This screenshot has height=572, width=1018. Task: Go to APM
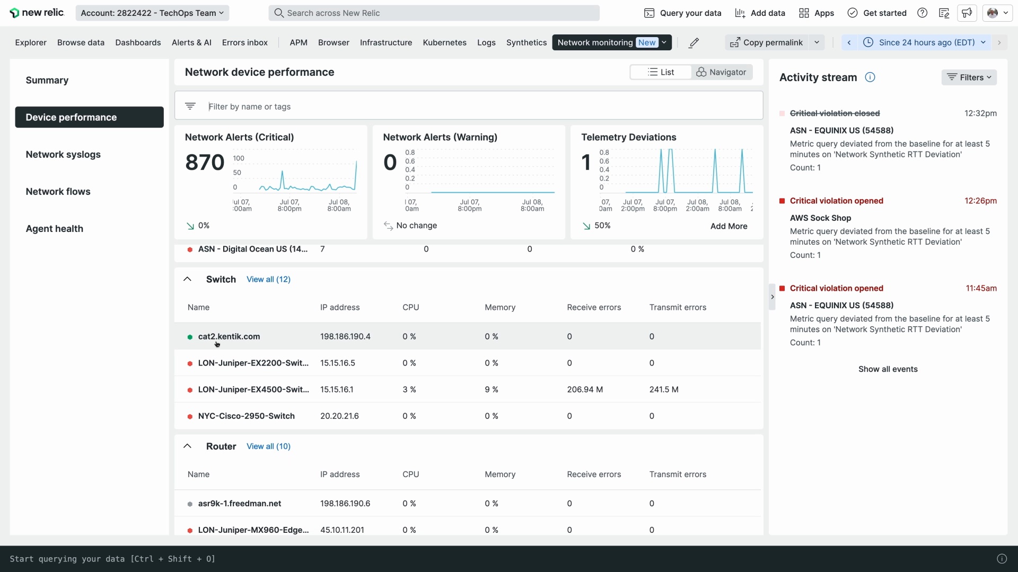click(299, 42)
